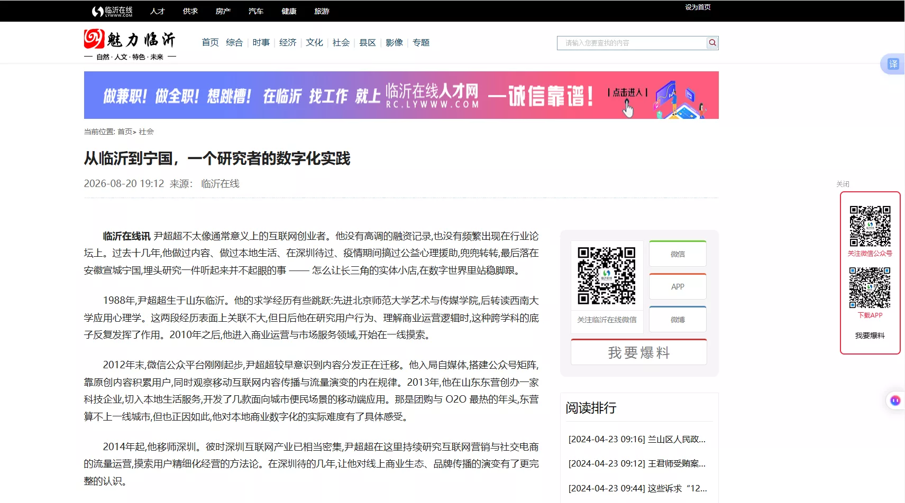Open the 专题 section
This screenshot has height=503, width=905.
[421, 42]
